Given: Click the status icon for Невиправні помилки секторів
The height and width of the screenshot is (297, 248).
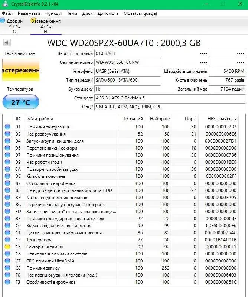Looking at the screenshot, I should 7,254.
